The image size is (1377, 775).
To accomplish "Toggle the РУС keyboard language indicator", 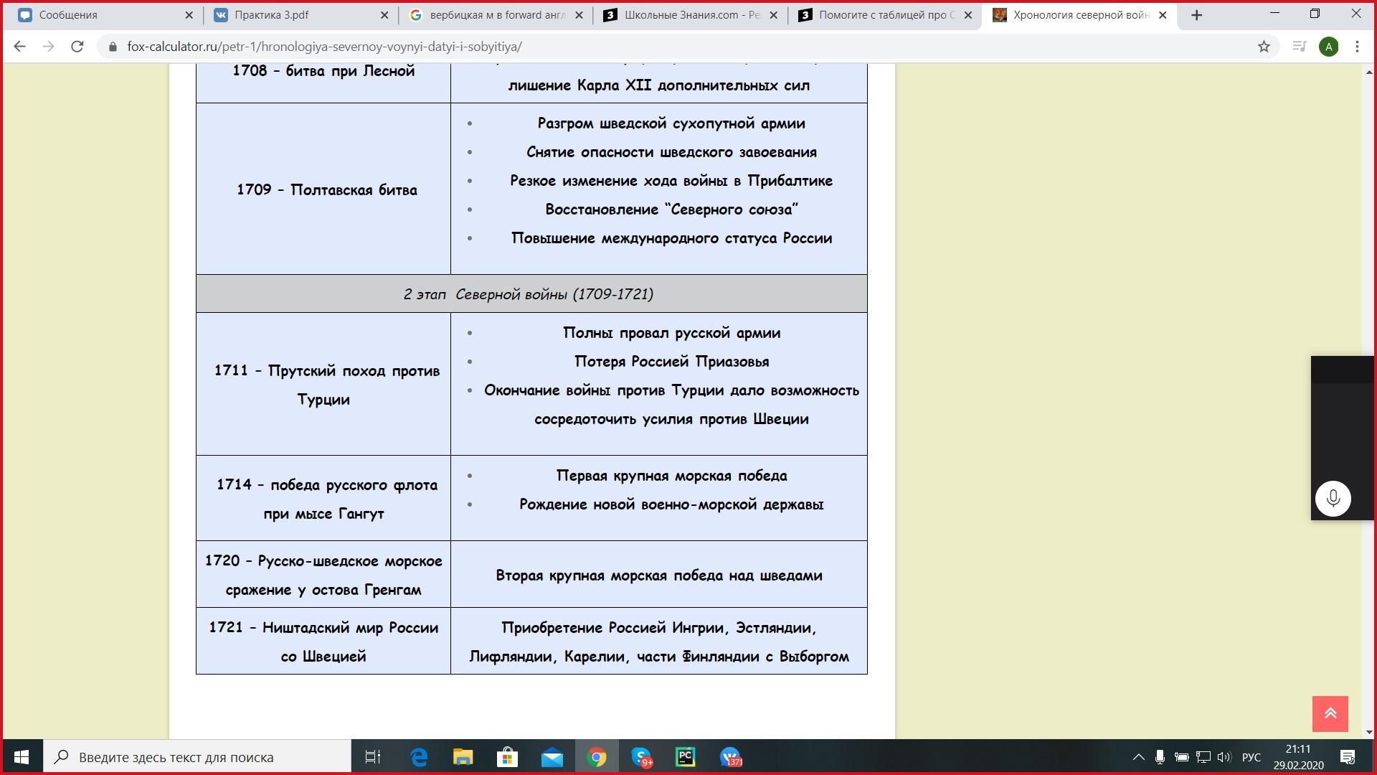I will [x=1251, y=757].
